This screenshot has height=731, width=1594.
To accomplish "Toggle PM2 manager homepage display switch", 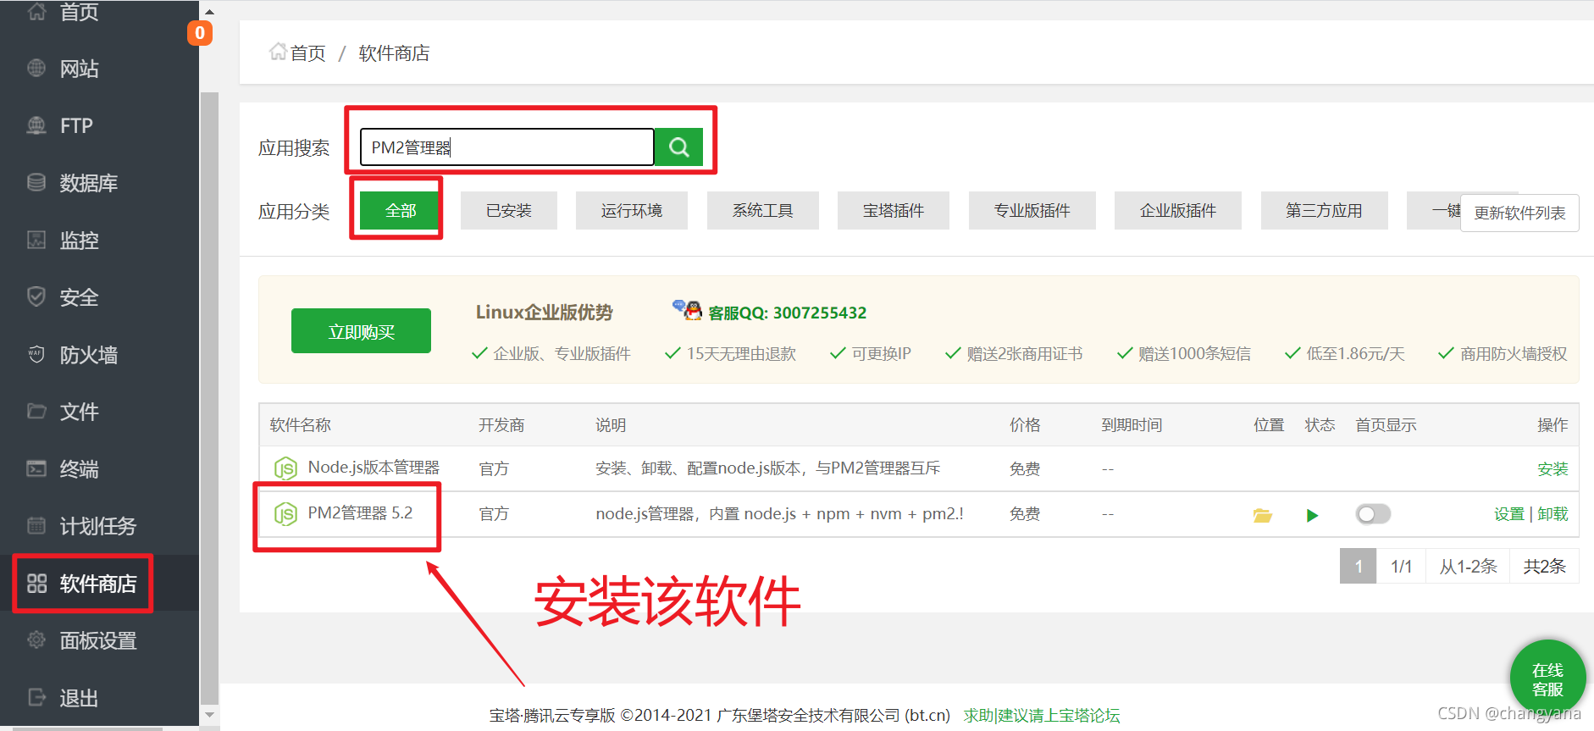I will pyautogui.click(x=1373, y=514).
